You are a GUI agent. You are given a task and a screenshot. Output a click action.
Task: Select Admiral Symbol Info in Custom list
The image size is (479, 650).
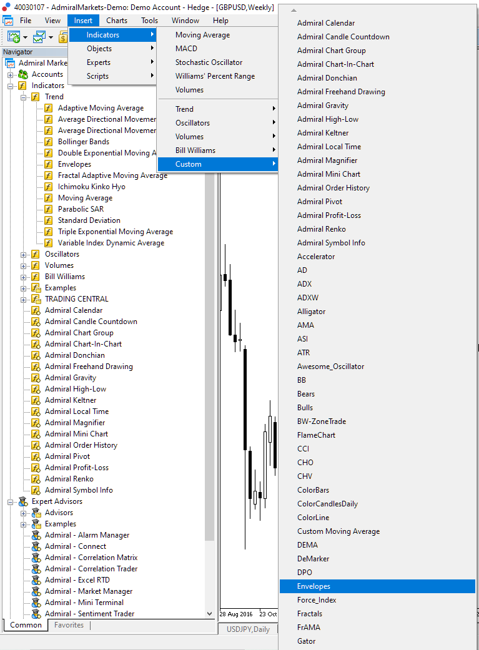tap(377, 242)
